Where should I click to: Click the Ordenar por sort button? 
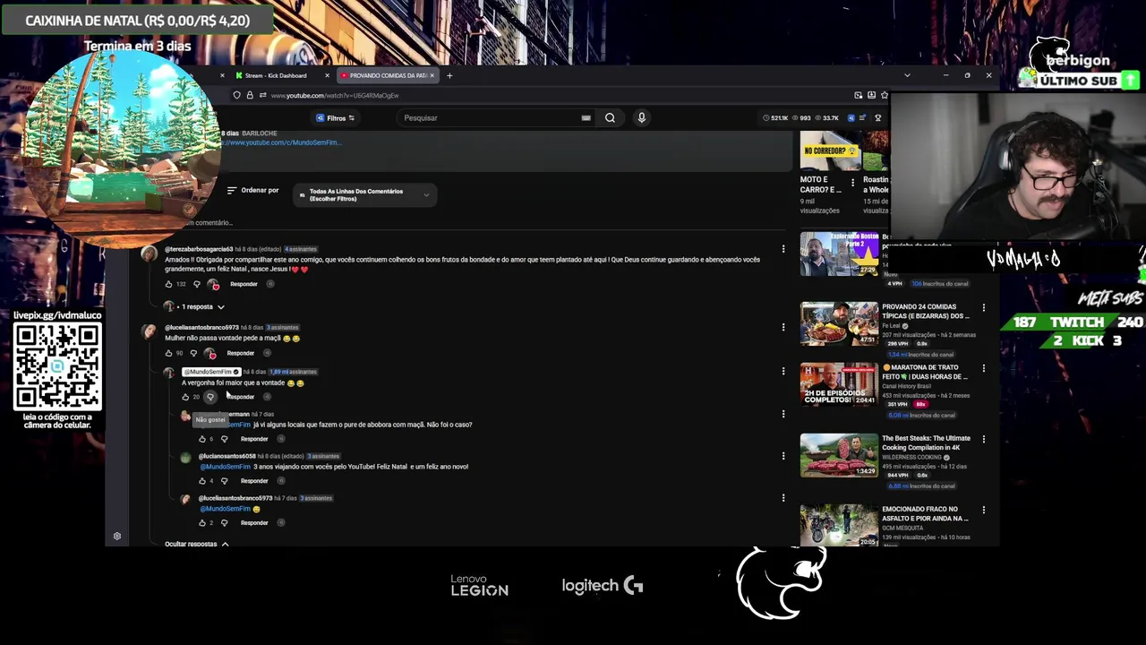pyautogui.click(x=252, y=190)
